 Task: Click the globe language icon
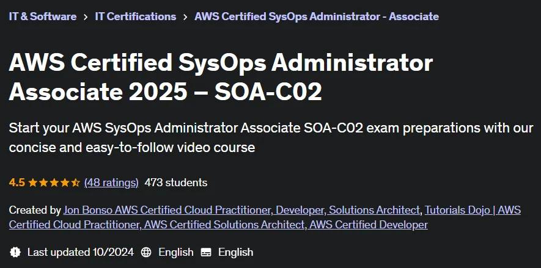tap(146, 252)
